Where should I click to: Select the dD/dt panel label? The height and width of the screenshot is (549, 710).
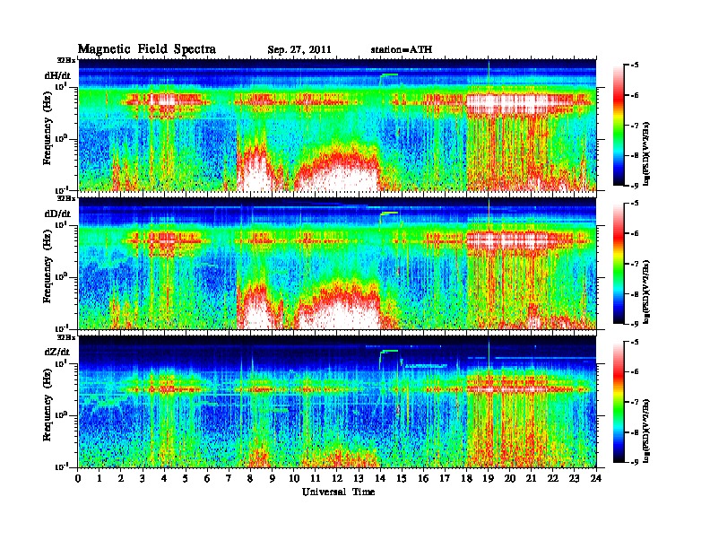(58, 213)
